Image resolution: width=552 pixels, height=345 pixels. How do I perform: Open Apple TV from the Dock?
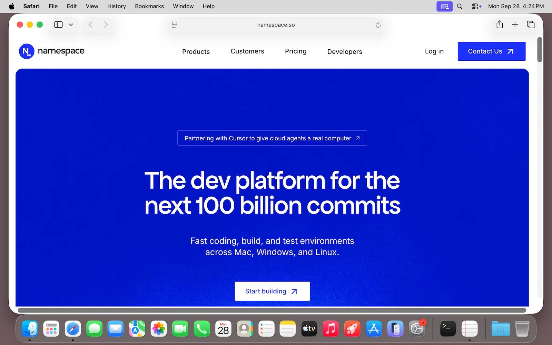click(x=309, y=329)
